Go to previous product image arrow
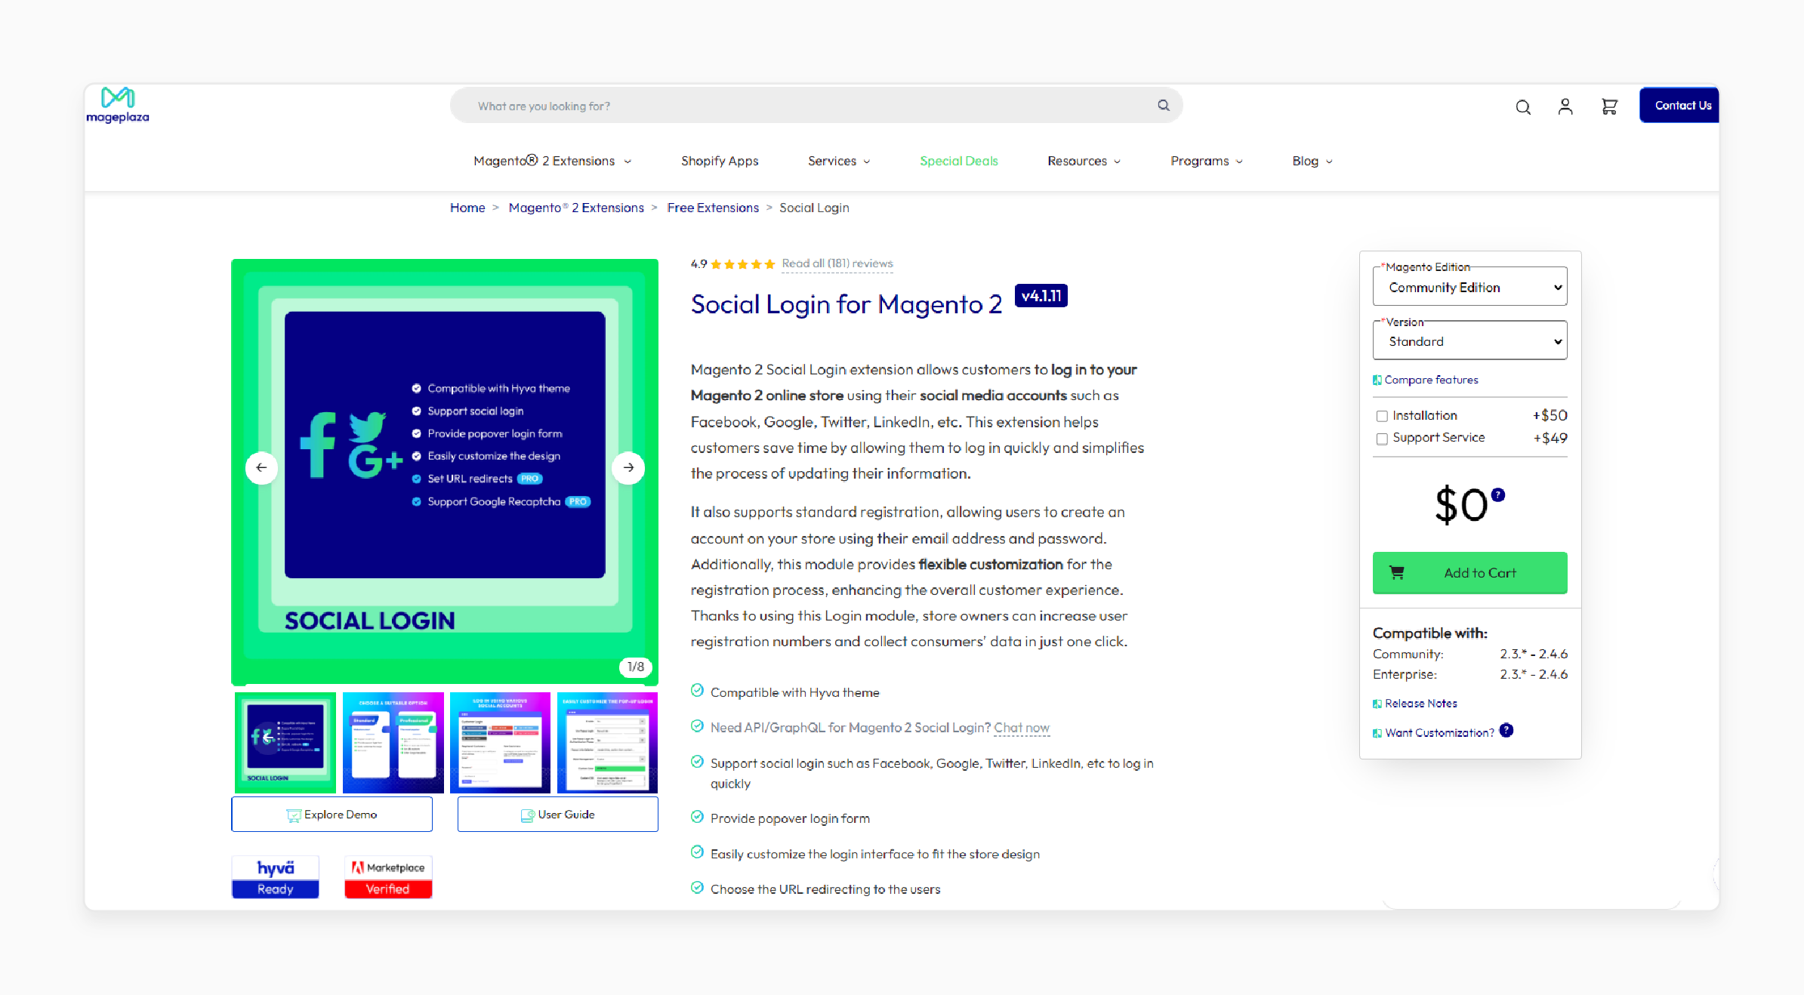1804x995 pixels. point(261,467)
